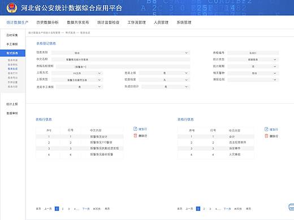Go to 尾页 in the left table pagination
The height and width of the screenshot is (220, 294).
pyautogui.click(x=107, y=209)
